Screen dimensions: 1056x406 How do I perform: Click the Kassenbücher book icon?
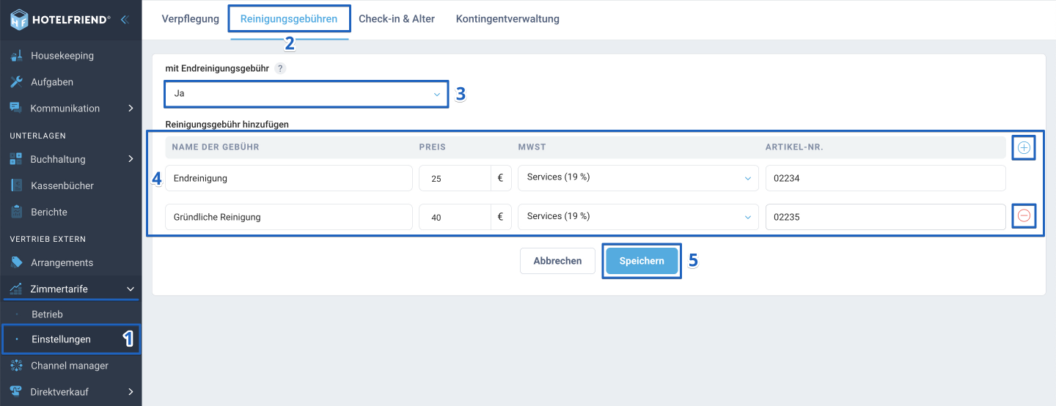point(16,185)
